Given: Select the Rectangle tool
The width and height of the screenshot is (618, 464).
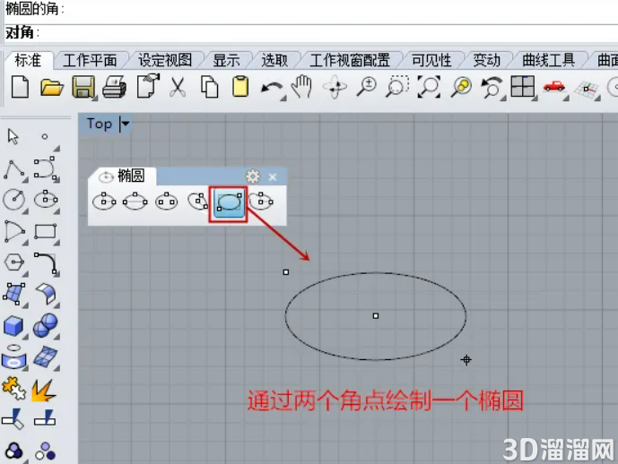Looking at the screenshot, I should (x=46, y=231).
